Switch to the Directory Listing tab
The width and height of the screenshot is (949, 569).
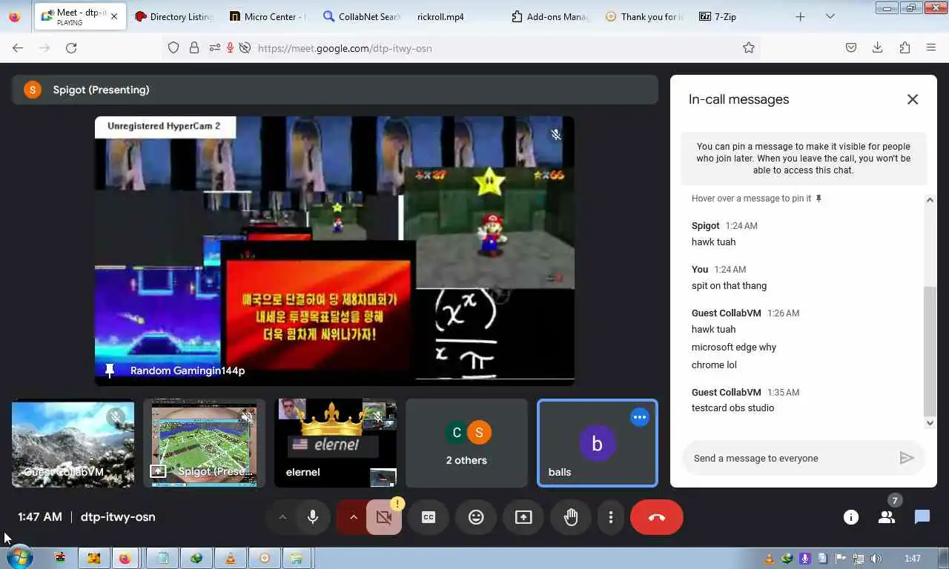(174, 16)
